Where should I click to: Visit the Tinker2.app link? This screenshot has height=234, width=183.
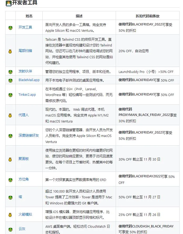point(27,95)
